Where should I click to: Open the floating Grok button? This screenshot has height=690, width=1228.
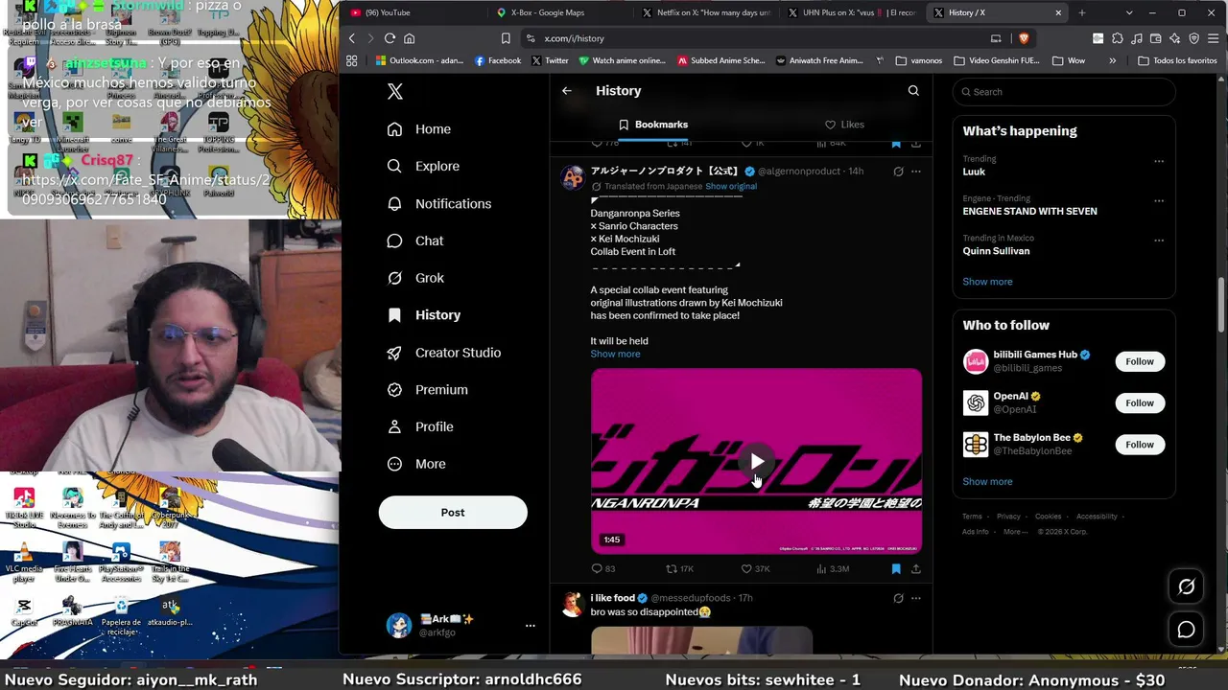point(1187,587)
